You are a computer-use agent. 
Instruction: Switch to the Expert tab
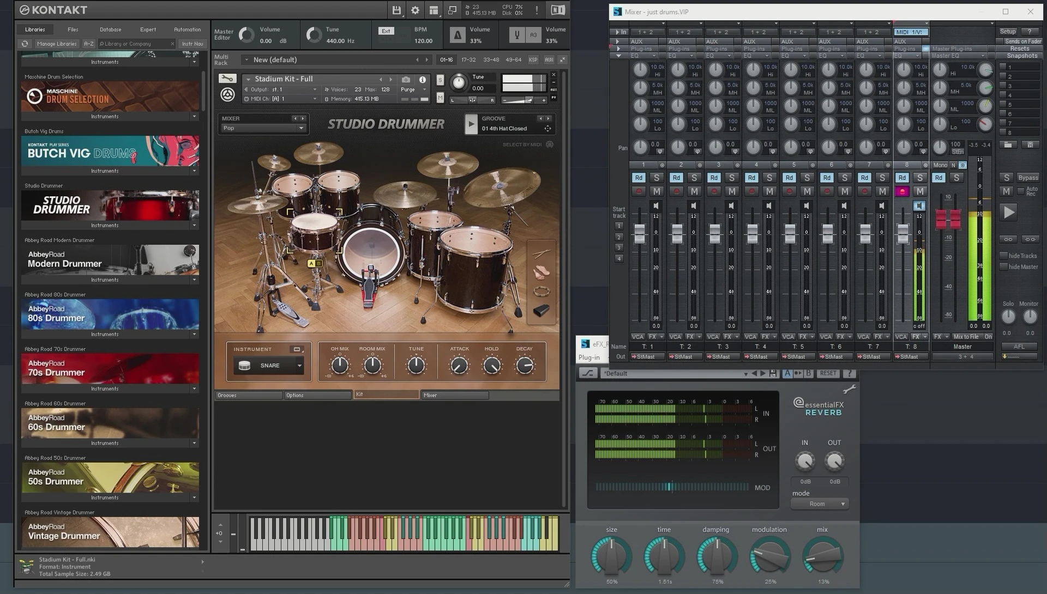pos(148,29)
